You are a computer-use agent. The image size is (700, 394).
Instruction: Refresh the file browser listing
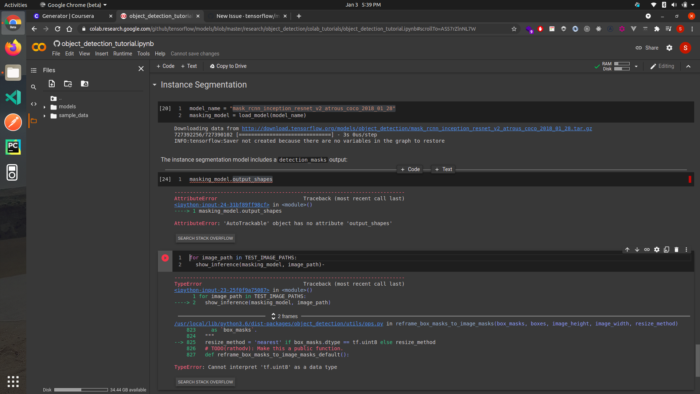coord(68,84)
